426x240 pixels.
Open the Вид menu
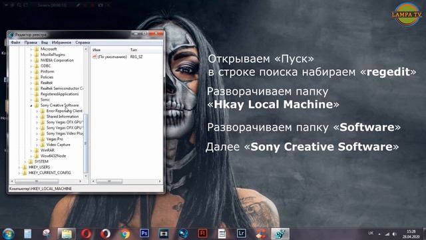pos(45,43)
